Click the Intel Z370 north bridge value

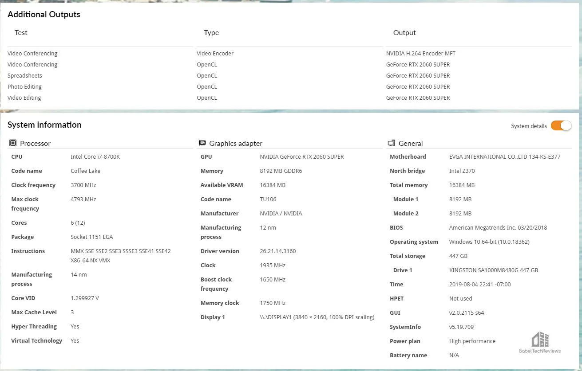[462, 171]
